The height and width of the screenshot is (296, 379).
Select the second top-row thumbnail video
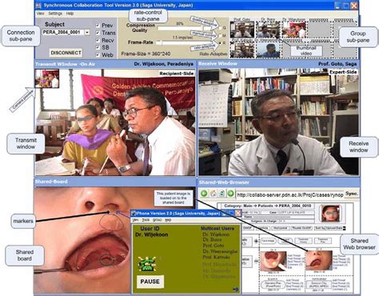coord(268,30)
